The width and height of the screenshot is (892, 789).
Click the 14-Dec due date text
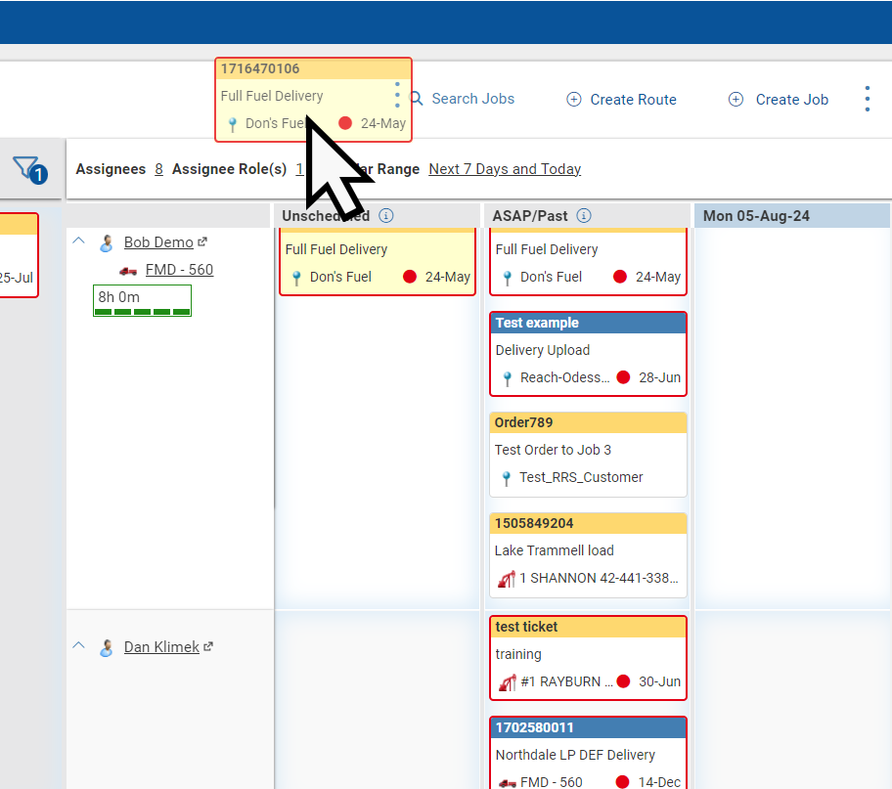pos(659,781)
